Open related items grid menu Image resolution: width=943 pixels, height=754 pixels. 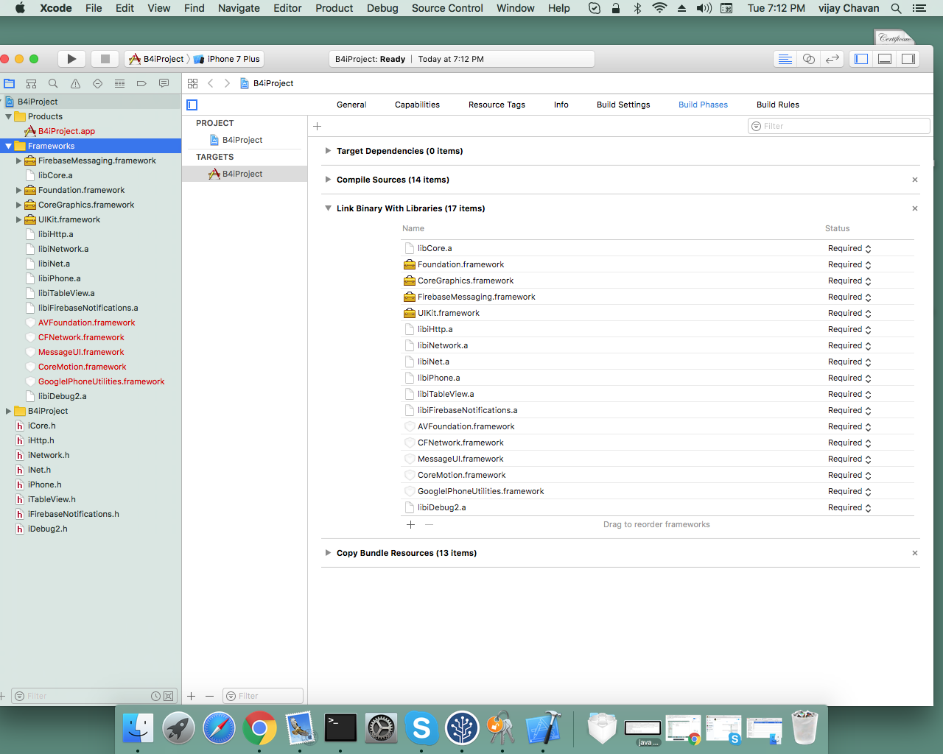[x=193, y=83]
